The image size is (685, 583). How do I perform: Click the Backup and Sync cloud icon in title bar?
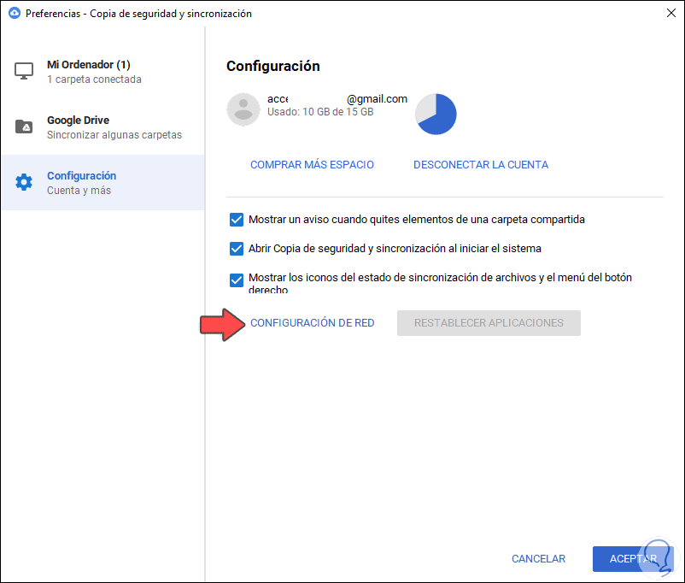[15, 13]
